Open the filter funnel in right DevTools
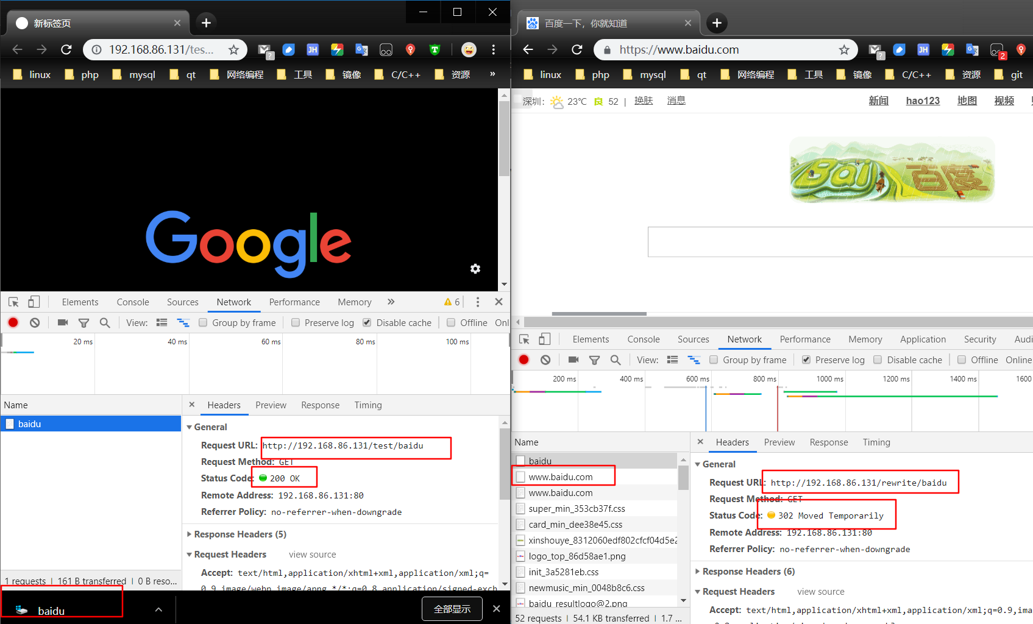The height and width of the screenshot is (624, 1033). [x=594, y=360]
